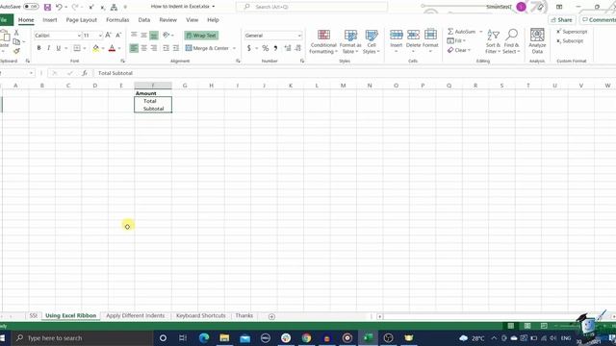This screenshot has width=616, height=346.
Task: Click the Decrease Font Size icon
Action: 117,35
